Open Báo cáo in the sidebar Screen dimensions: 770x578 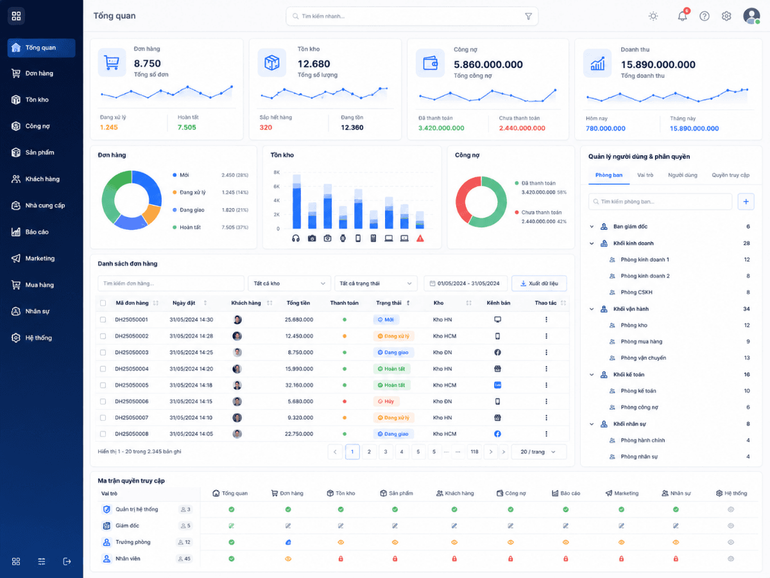(42, 232)
